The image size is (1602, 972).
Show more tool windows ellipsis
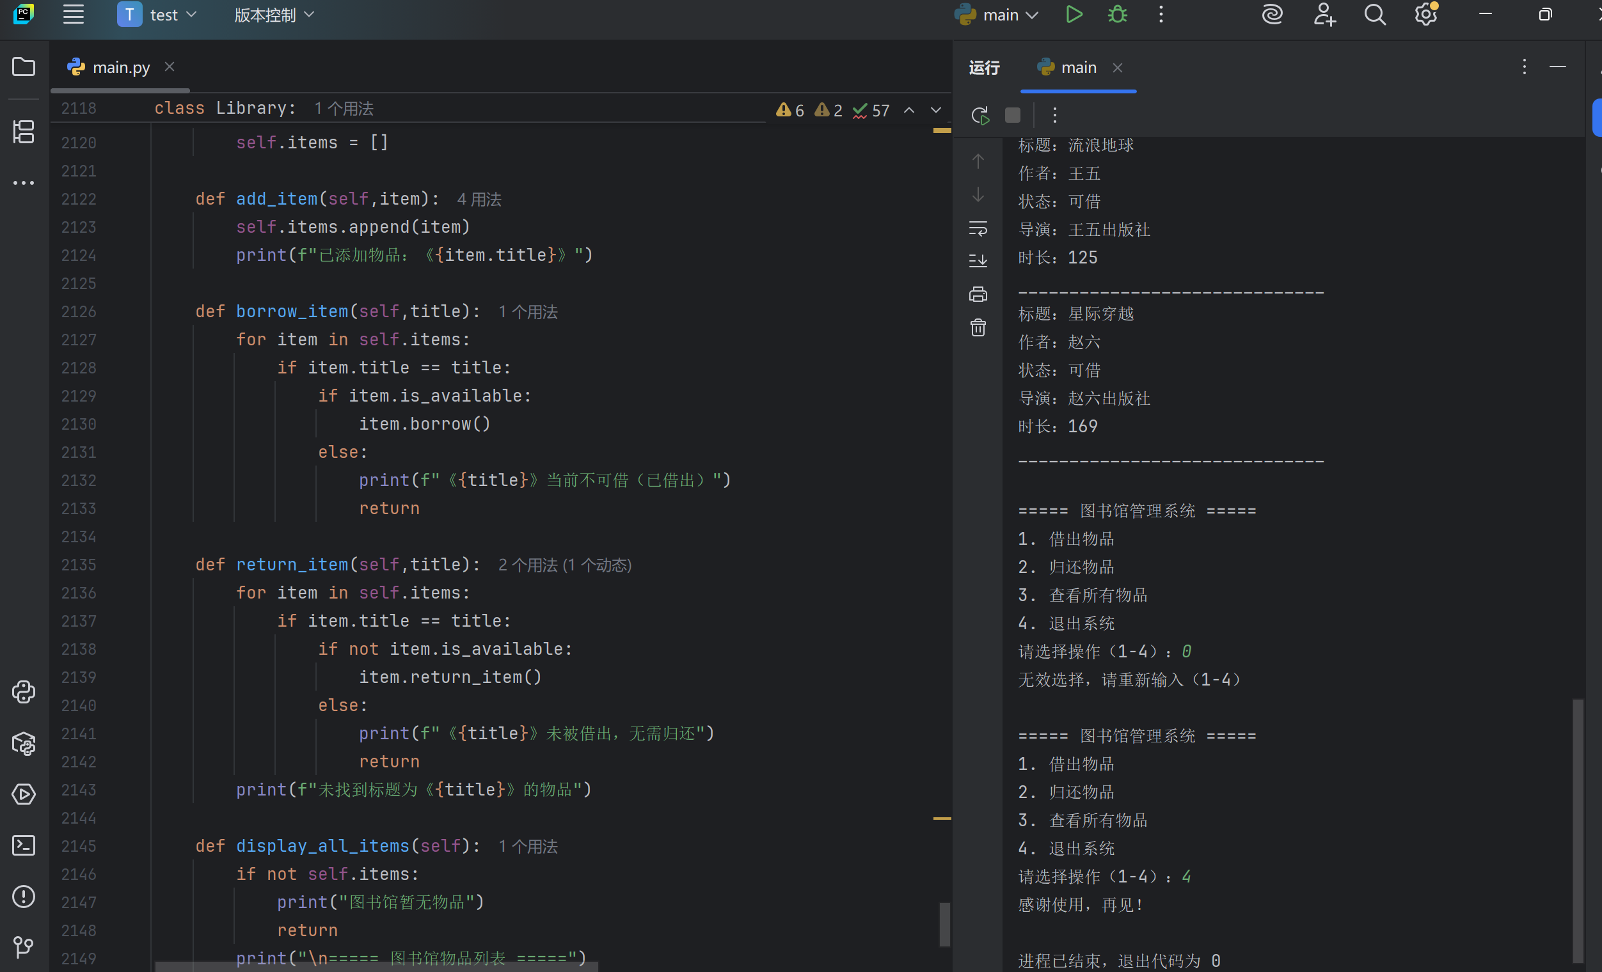coord(24,183)
